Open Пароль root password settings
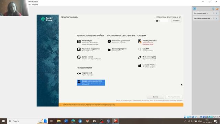The width and height of the screenshot is (220, 124). point(85,74)
